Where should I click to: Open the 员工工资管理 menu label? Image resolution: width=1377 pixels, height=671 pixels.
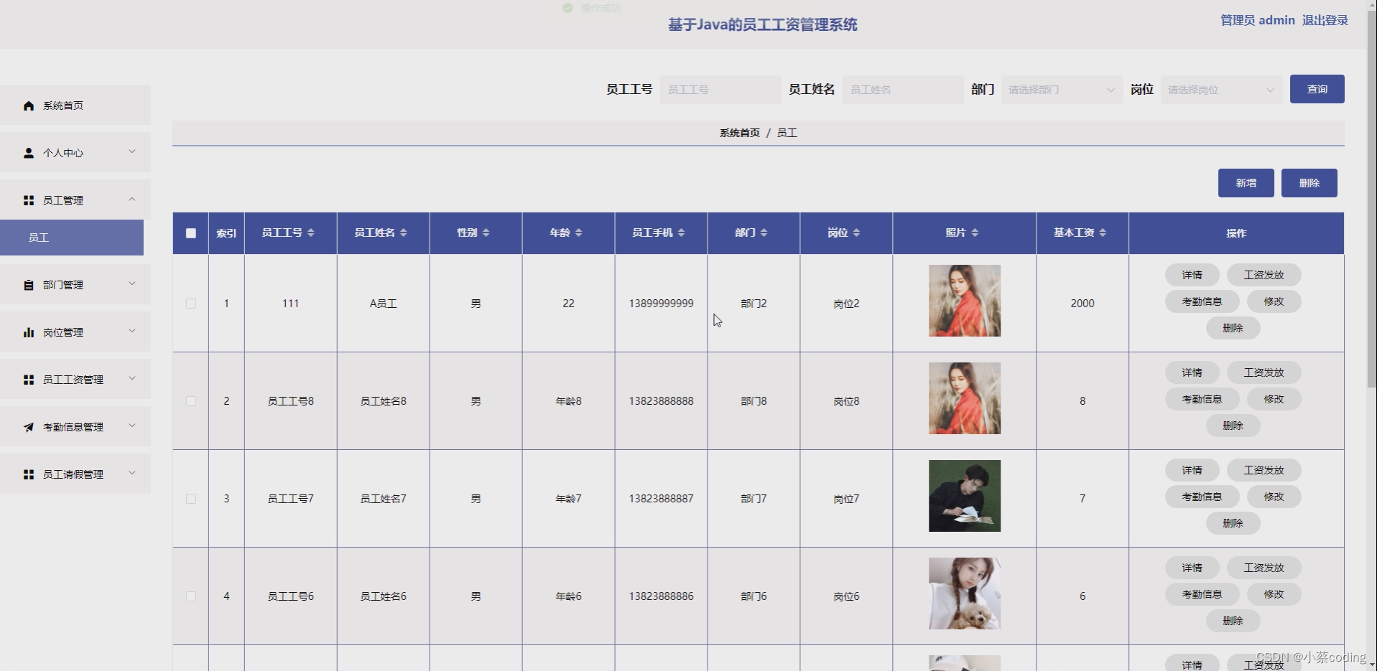(x=73, y=380)
